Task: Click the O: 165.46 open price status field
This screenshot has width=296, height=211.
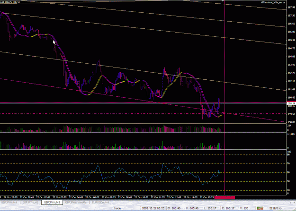Action: pyautogui.click(x=174, y=208)
